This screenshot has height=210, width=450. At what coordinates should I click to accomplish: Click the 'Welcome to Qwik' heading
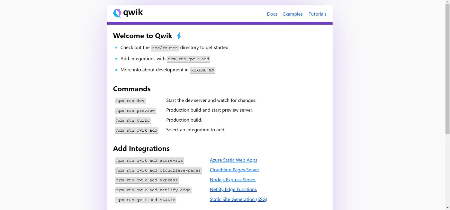click(x=143, y=36)
